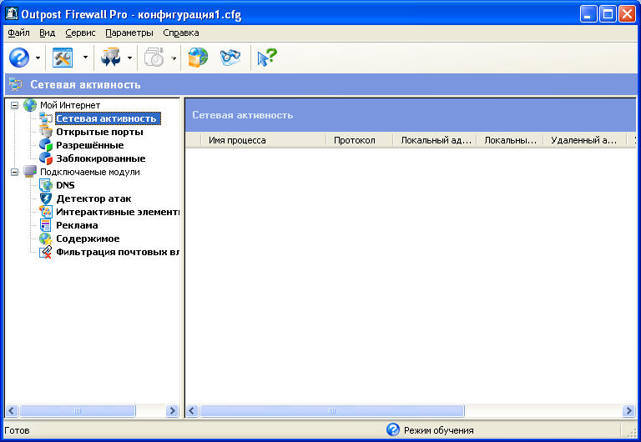Image resolution: width=641 pixels, height=442 pixels.
Task: Click the list panel horizontal scrollbar thumb
Action: [x=332, y=410]
